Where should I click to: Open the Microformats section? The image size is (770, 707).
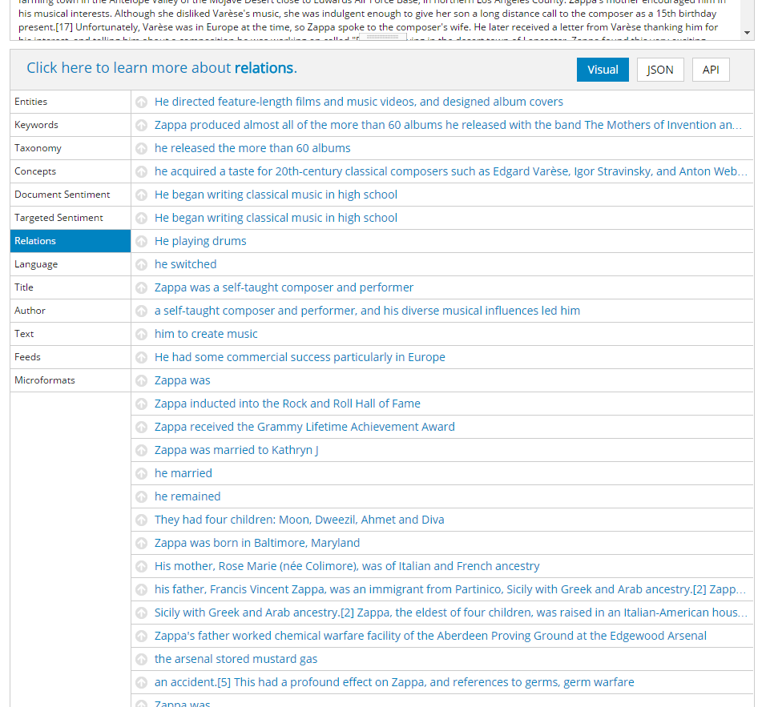pos(71,380)
